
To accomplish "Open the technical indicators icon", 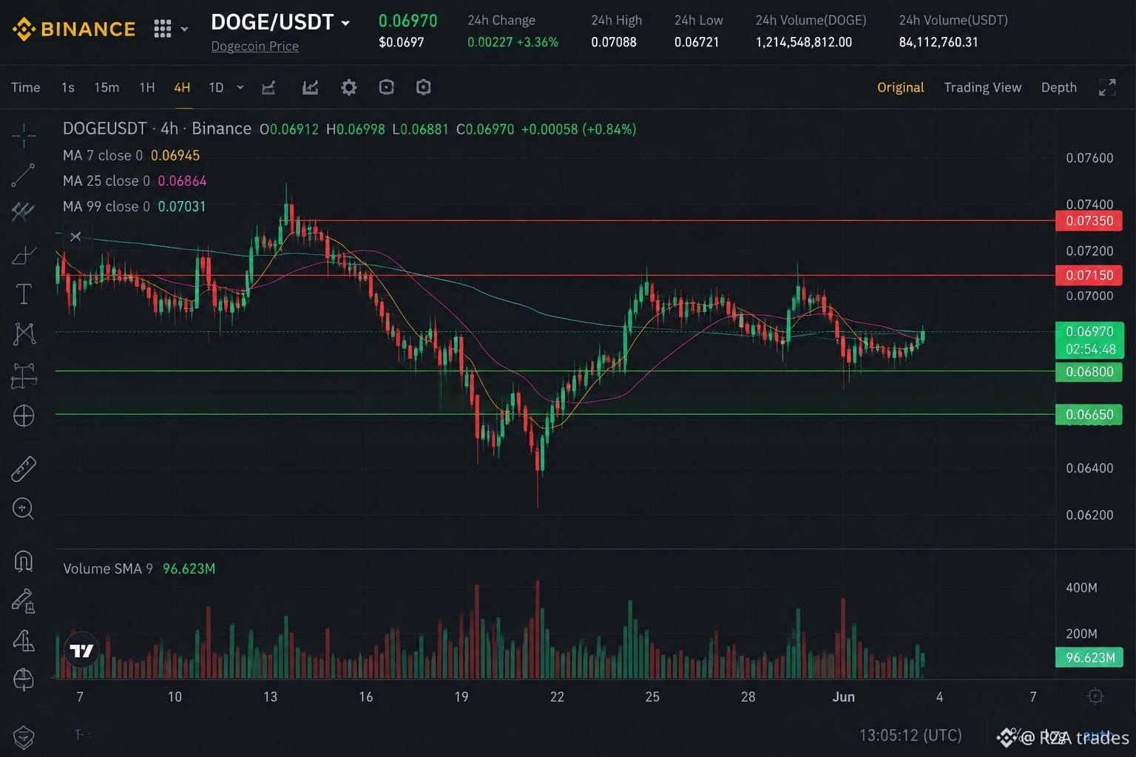I will point(311,87).
